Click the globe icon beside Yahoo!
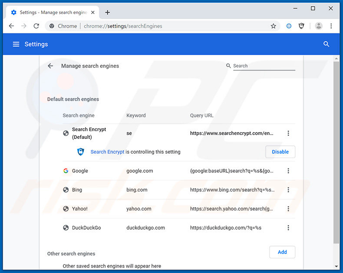The width and height of the screenshot is (343, 273). tap(66, 209)
